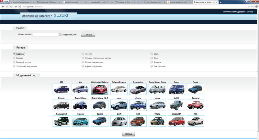
Task: Select the Африка region radio button
Action: pyautogui.click(x=152, y=62)
